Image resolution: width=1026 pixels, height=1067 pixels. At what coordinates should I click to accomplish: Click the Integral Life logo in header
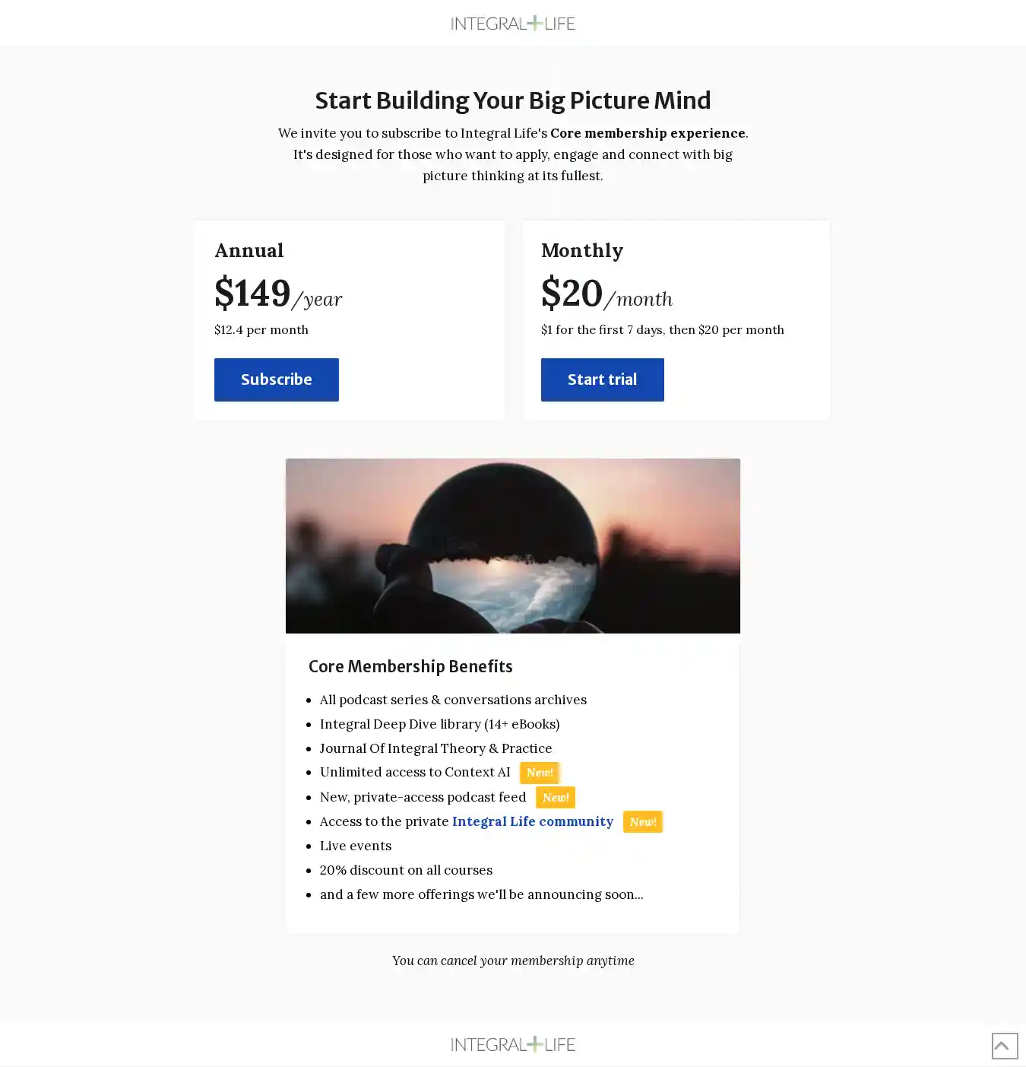pos(513,24)
